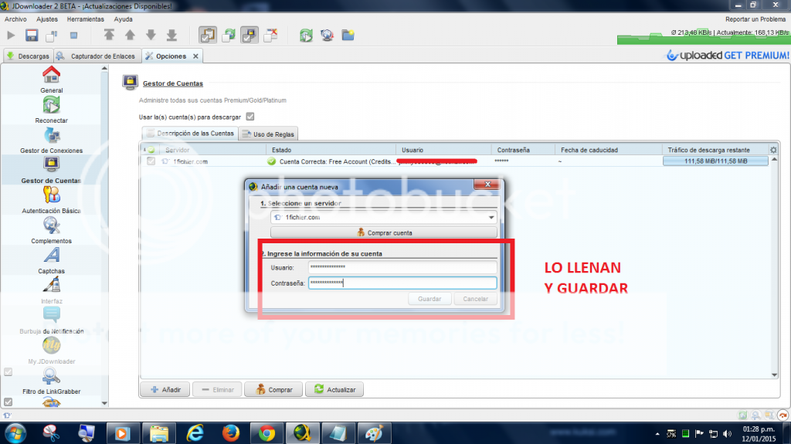Screen dimensions: 791x444
Task: Open the Ayuda menu
Action: (x=123, y=19)
